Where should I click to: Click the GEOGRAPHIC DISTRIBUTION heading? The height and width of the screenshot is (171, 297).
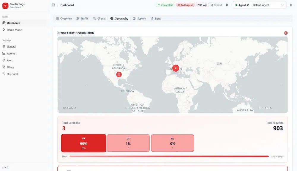[76, 33]
